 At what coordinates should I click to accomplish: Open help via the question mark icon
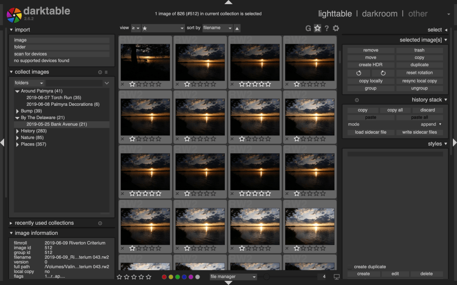(326, 28)
